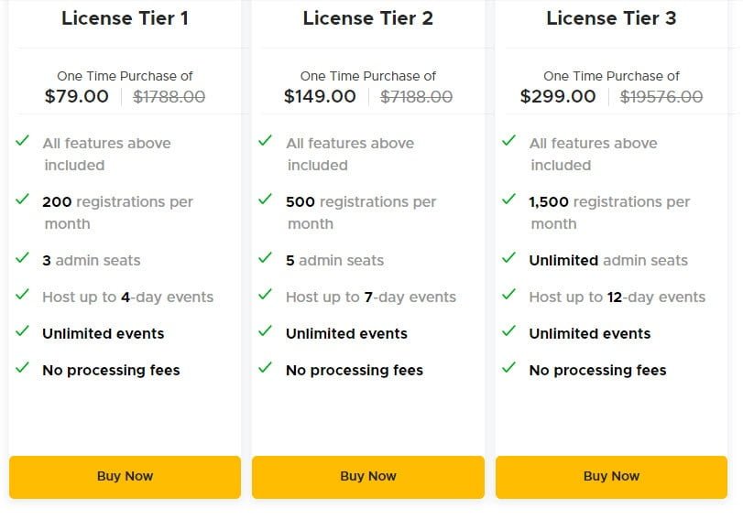Click checkmark beside 200 registrations per month

(x=22, y=200)
